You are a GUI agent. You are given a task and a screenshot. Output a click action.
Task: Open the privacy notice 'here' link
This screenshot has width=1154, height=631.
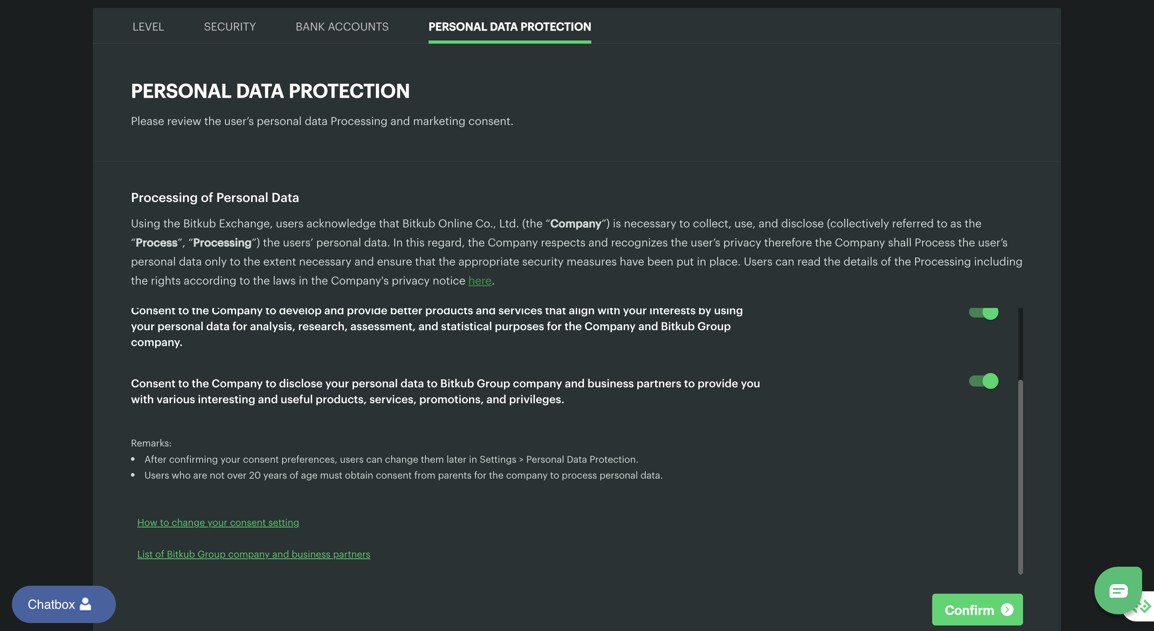(x=480, y=281)
